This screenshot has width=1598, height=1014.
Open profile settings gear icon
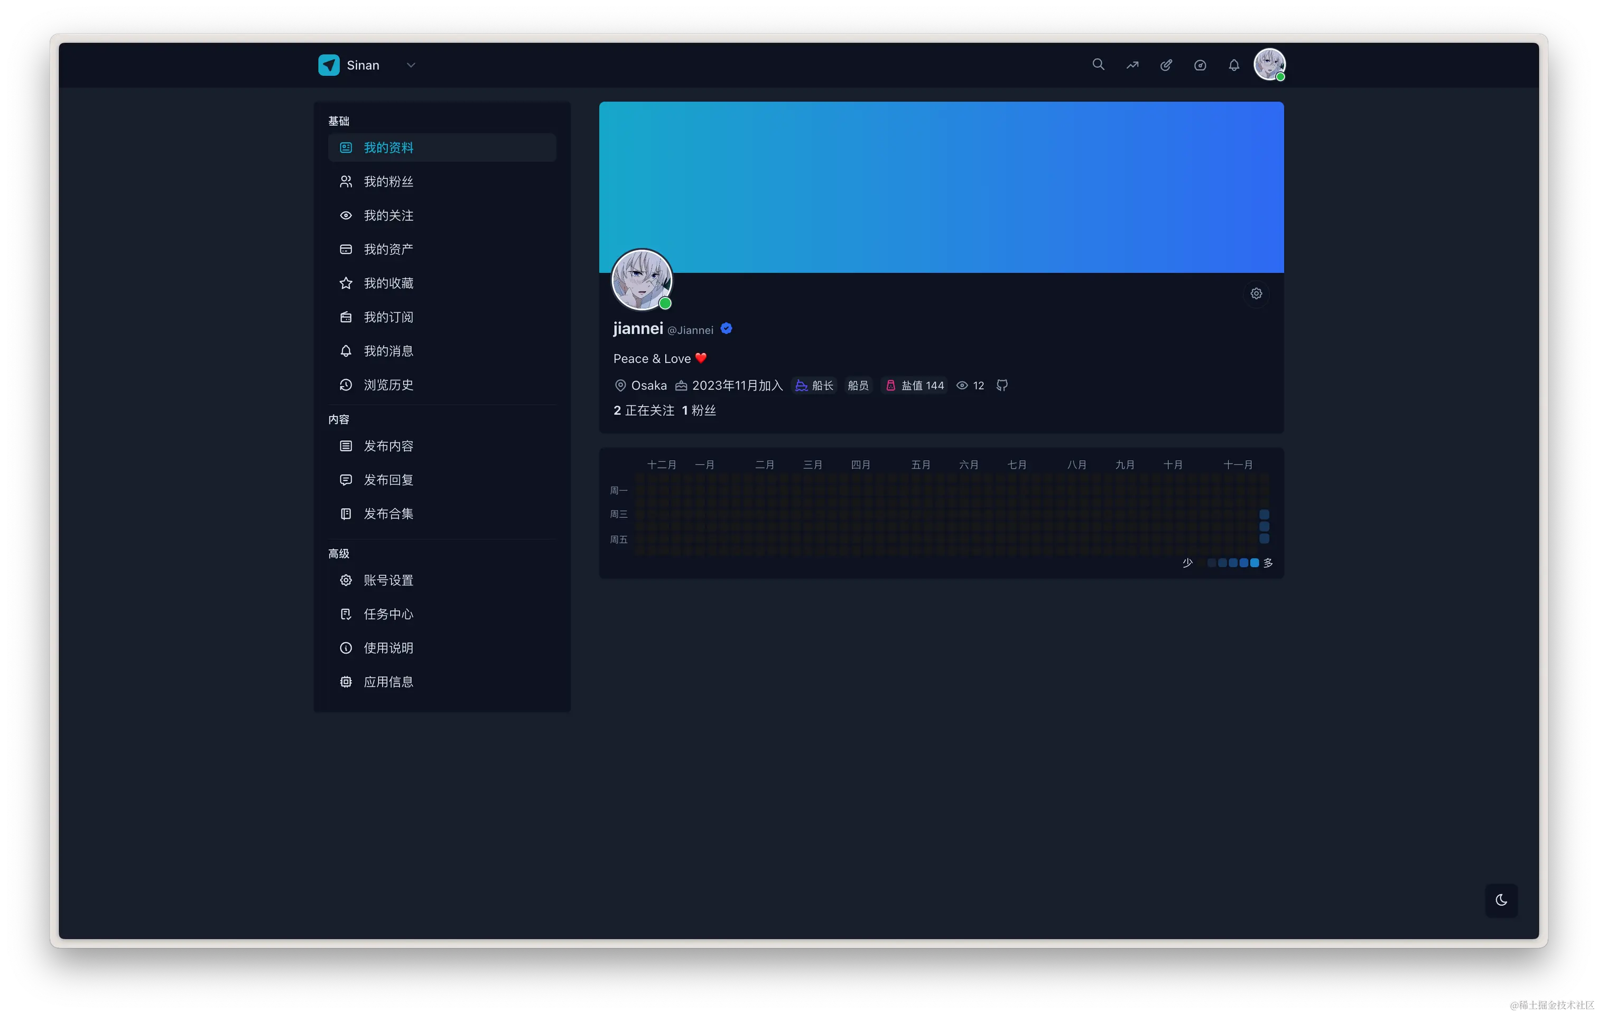[x=1256, y=293]
